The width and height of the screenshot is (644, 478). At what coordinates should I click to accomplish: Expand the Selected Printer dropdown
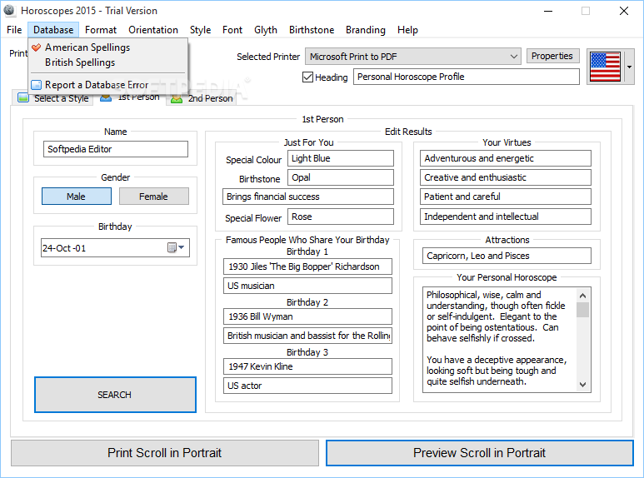[513, 57]
